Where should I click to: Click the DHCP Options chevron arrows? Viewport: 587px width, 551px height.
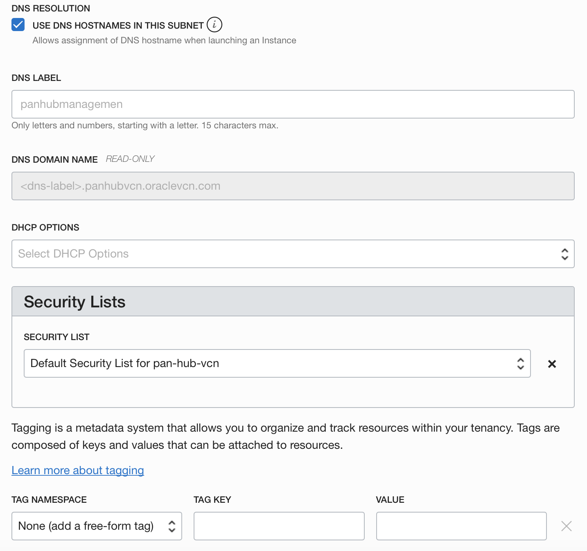pos(564,254)
